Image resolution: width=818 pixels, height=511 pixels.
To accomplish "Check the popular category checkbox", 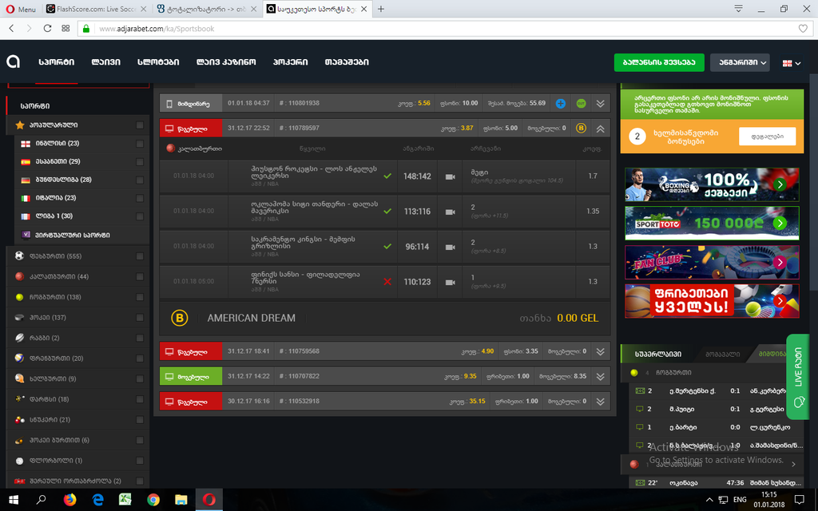I will coord(139,125).
